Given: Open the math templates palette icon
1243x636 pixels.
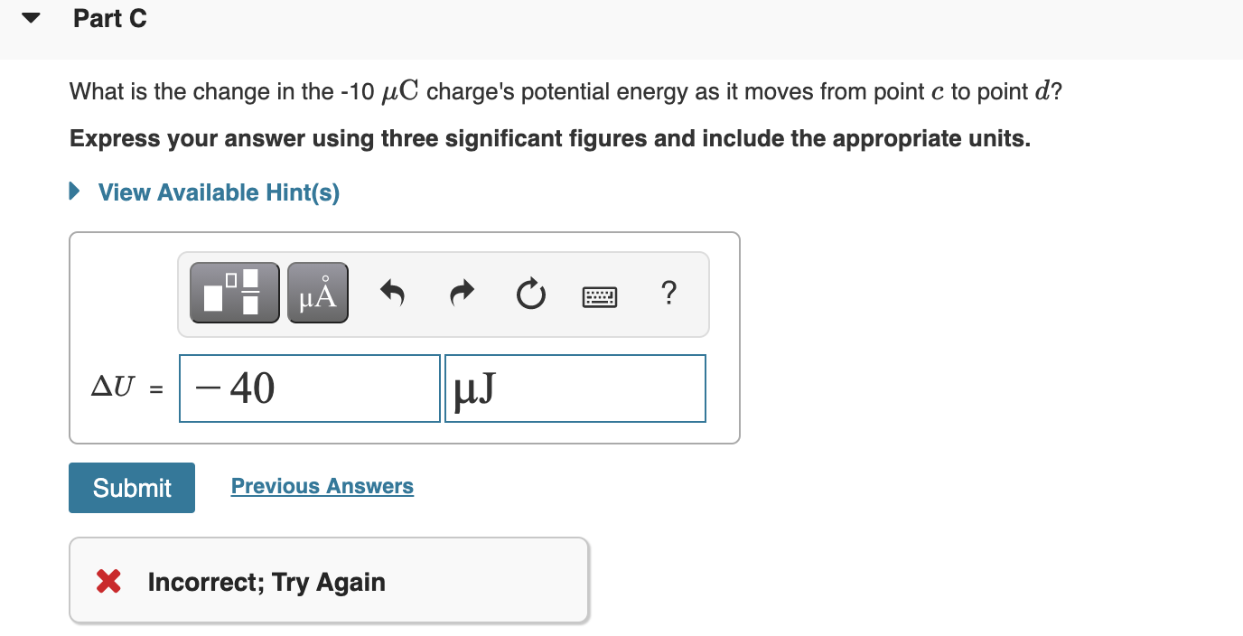Looking at the screenshot, I should click(x=233, y=293).
